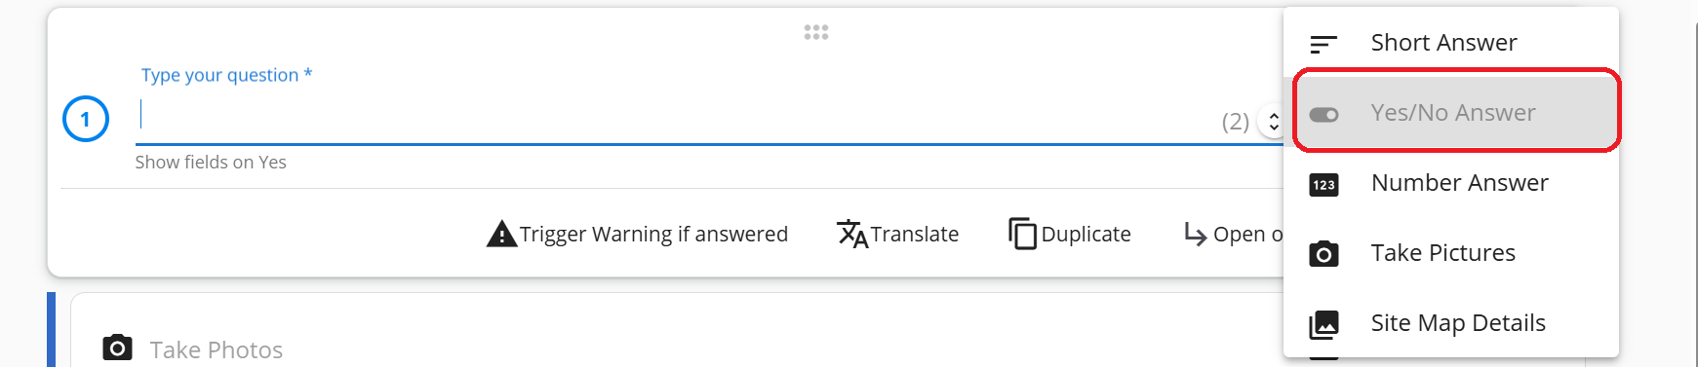Click the Take Photos camera icon

click(x=117, y=348)
